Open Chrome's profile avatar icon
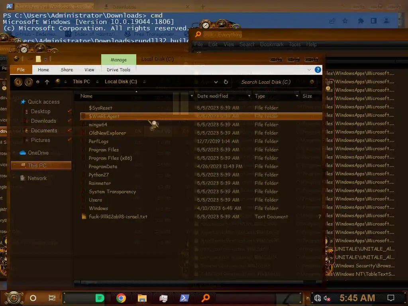The width and height of the screenshot is (408, 306). (x=386, y=21)
